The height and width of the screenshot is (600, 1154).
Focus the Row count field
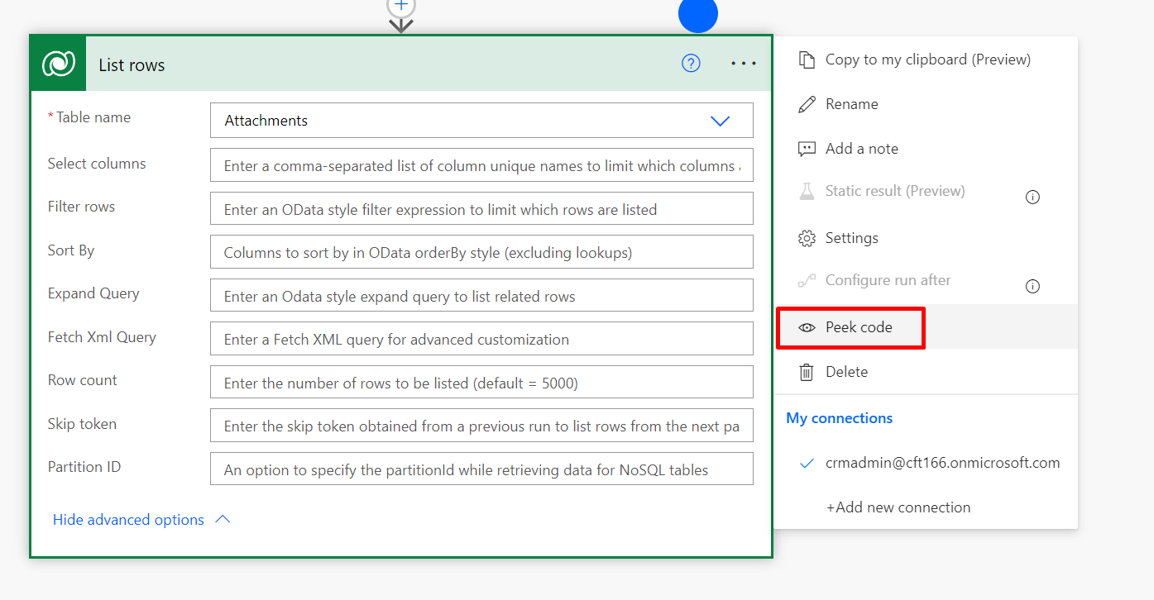coord(481,383)
